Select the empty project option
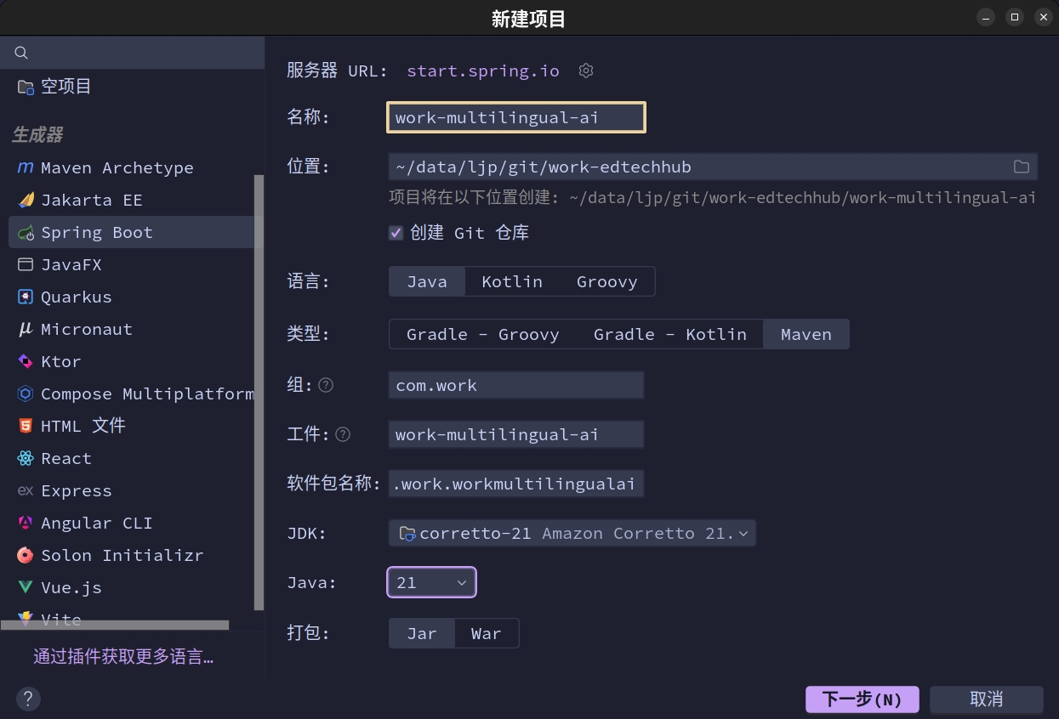This screenshot has height=719, width=1059. 65,87
